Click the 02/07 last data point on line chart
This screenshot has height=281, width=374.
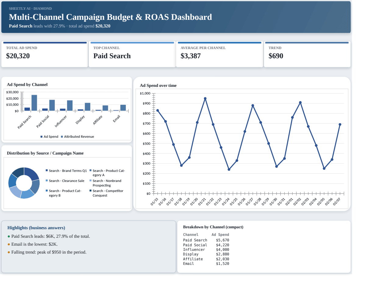tap(340, 124)
